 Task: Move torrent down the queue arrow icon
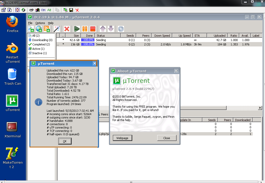[111, 29]
